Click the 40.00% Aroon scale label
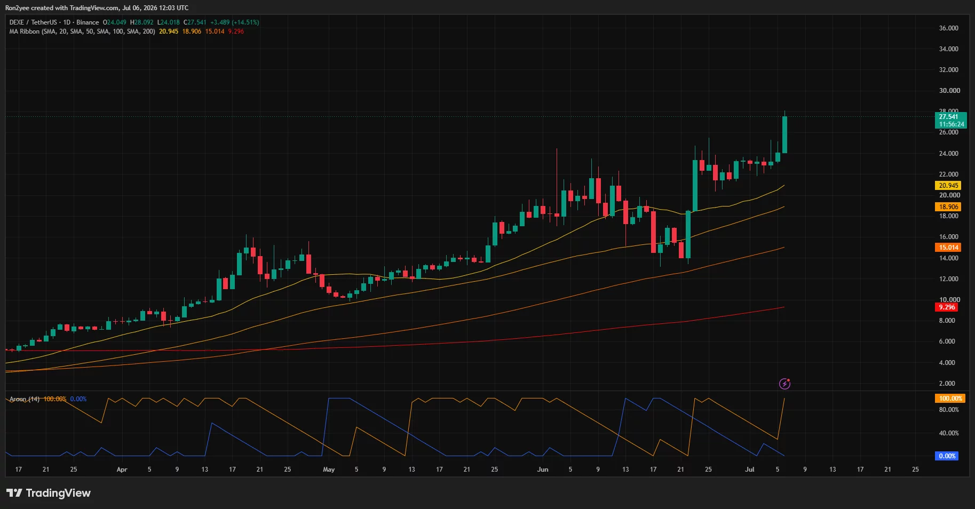Viewport: 975px width, 509px height. [x=949, y=433]
